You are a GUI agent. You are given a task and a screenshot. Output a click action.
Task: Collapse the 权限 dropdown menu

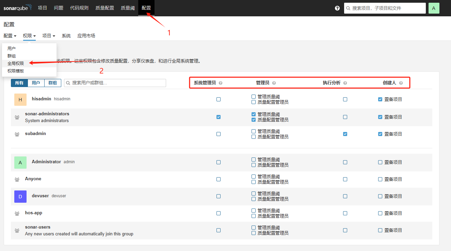coord(29,36)
